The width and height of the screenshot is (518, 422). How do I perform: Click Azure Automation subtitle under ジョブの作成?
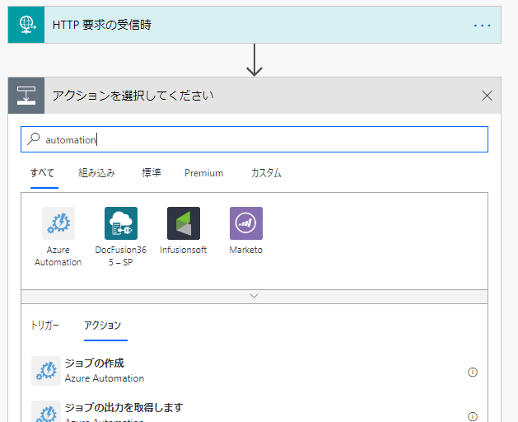105,378
